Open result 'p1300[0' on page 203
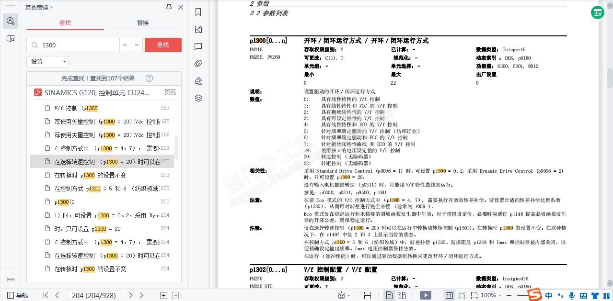Screen dimensions: 613x301 click(102, 202)
